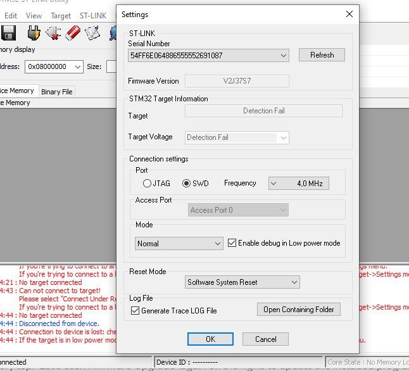The width and height of the screenshot is (409, 371).
Task: Toggle Enable debug in Low power mode
Action: click(x=232, y=243)
